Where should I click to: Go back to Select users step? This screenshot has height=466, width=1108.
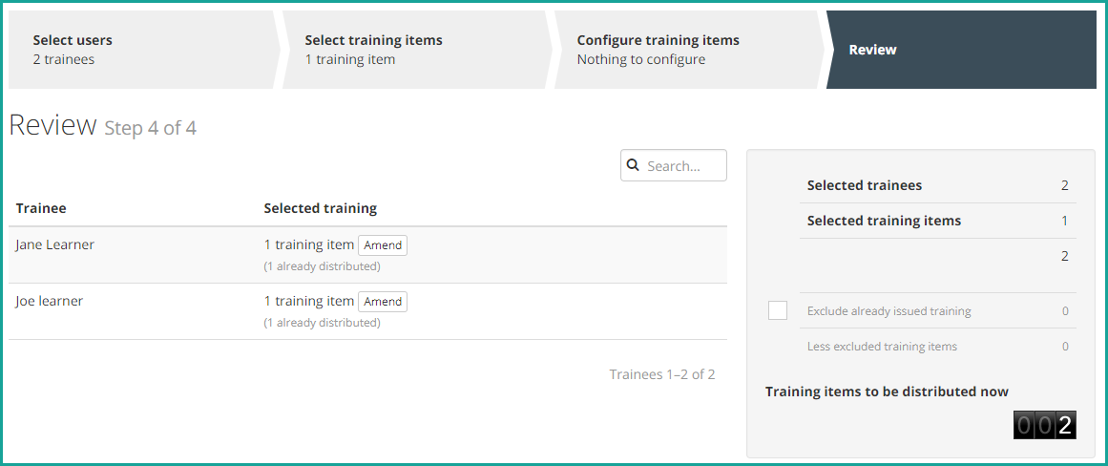point(141,50)
